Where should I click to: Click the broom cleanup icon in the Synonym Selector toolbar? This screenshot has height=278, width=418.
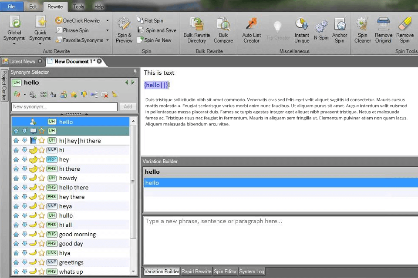click(115, 94)
